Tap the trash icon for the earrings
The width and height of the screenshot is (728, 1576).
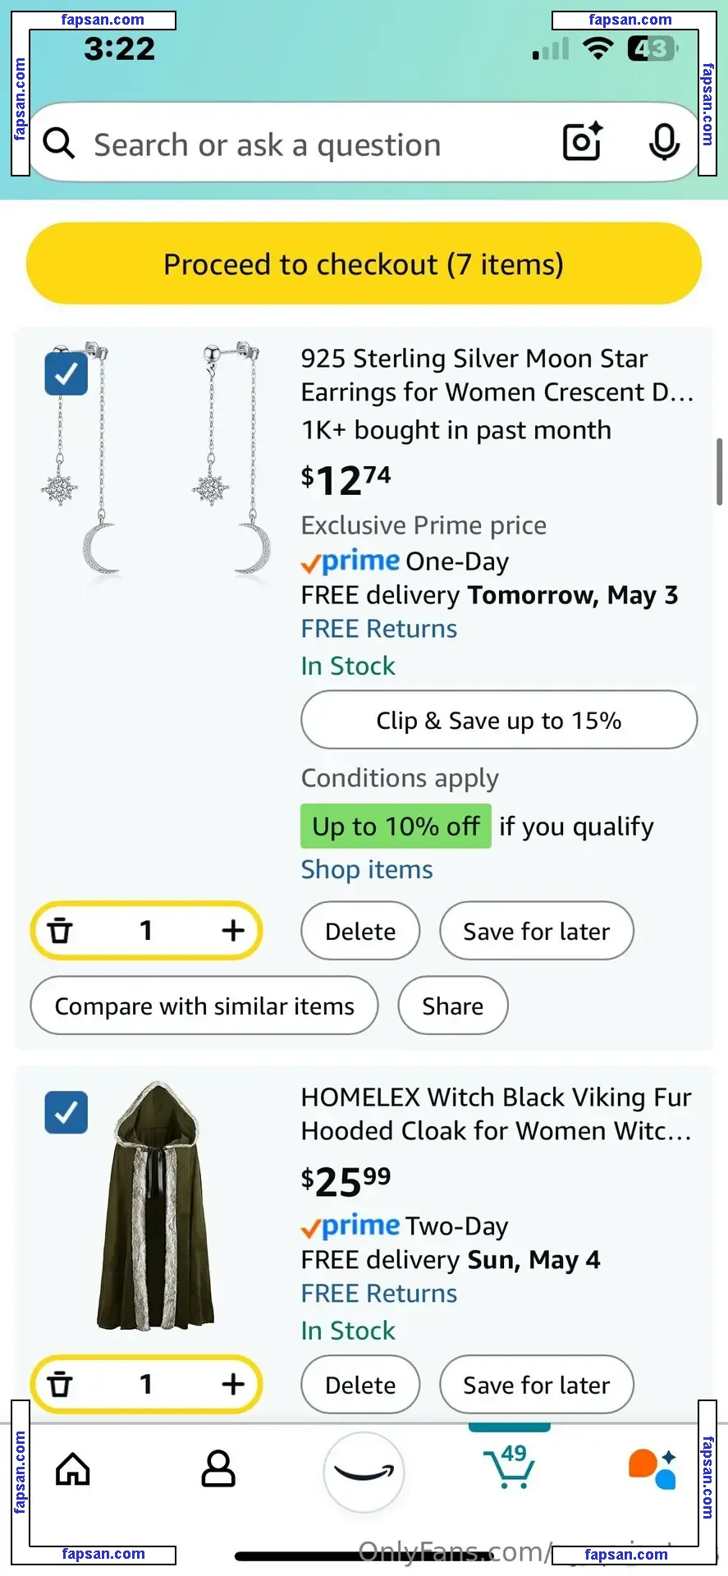click(60, 931)
